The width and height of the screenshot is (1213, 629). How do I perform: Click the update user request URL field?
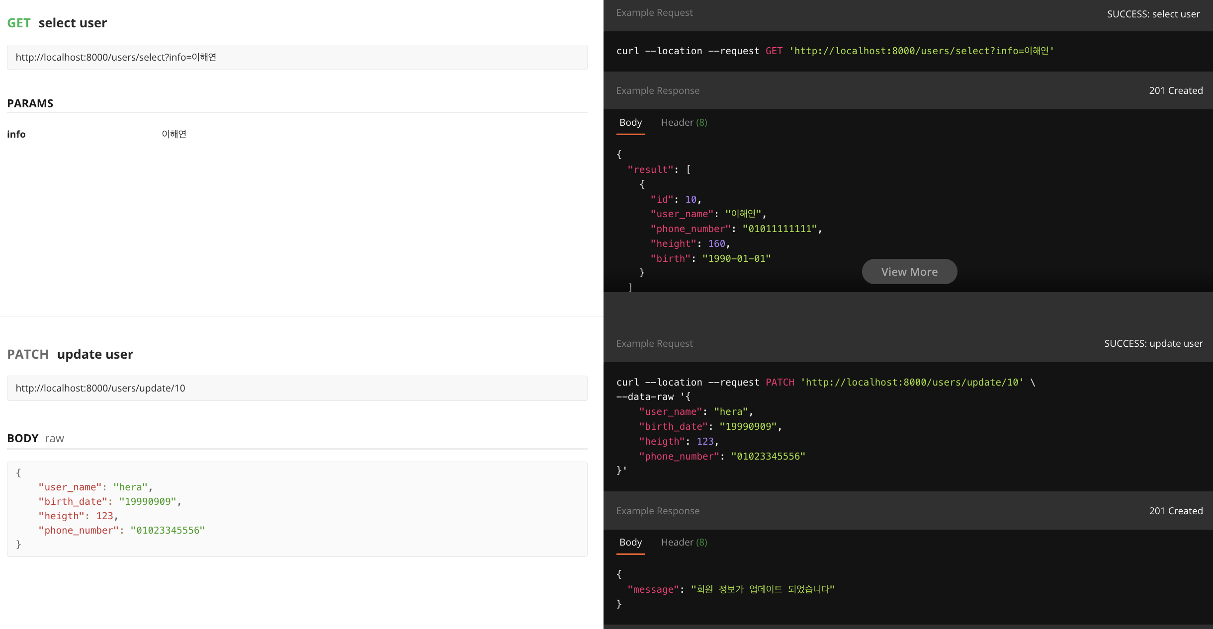coord(297,388)
